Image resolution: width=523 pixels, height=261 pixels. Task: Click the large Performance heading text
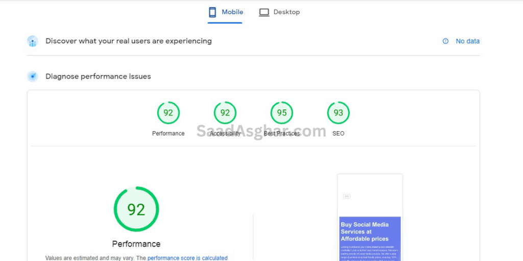[136, 244]
